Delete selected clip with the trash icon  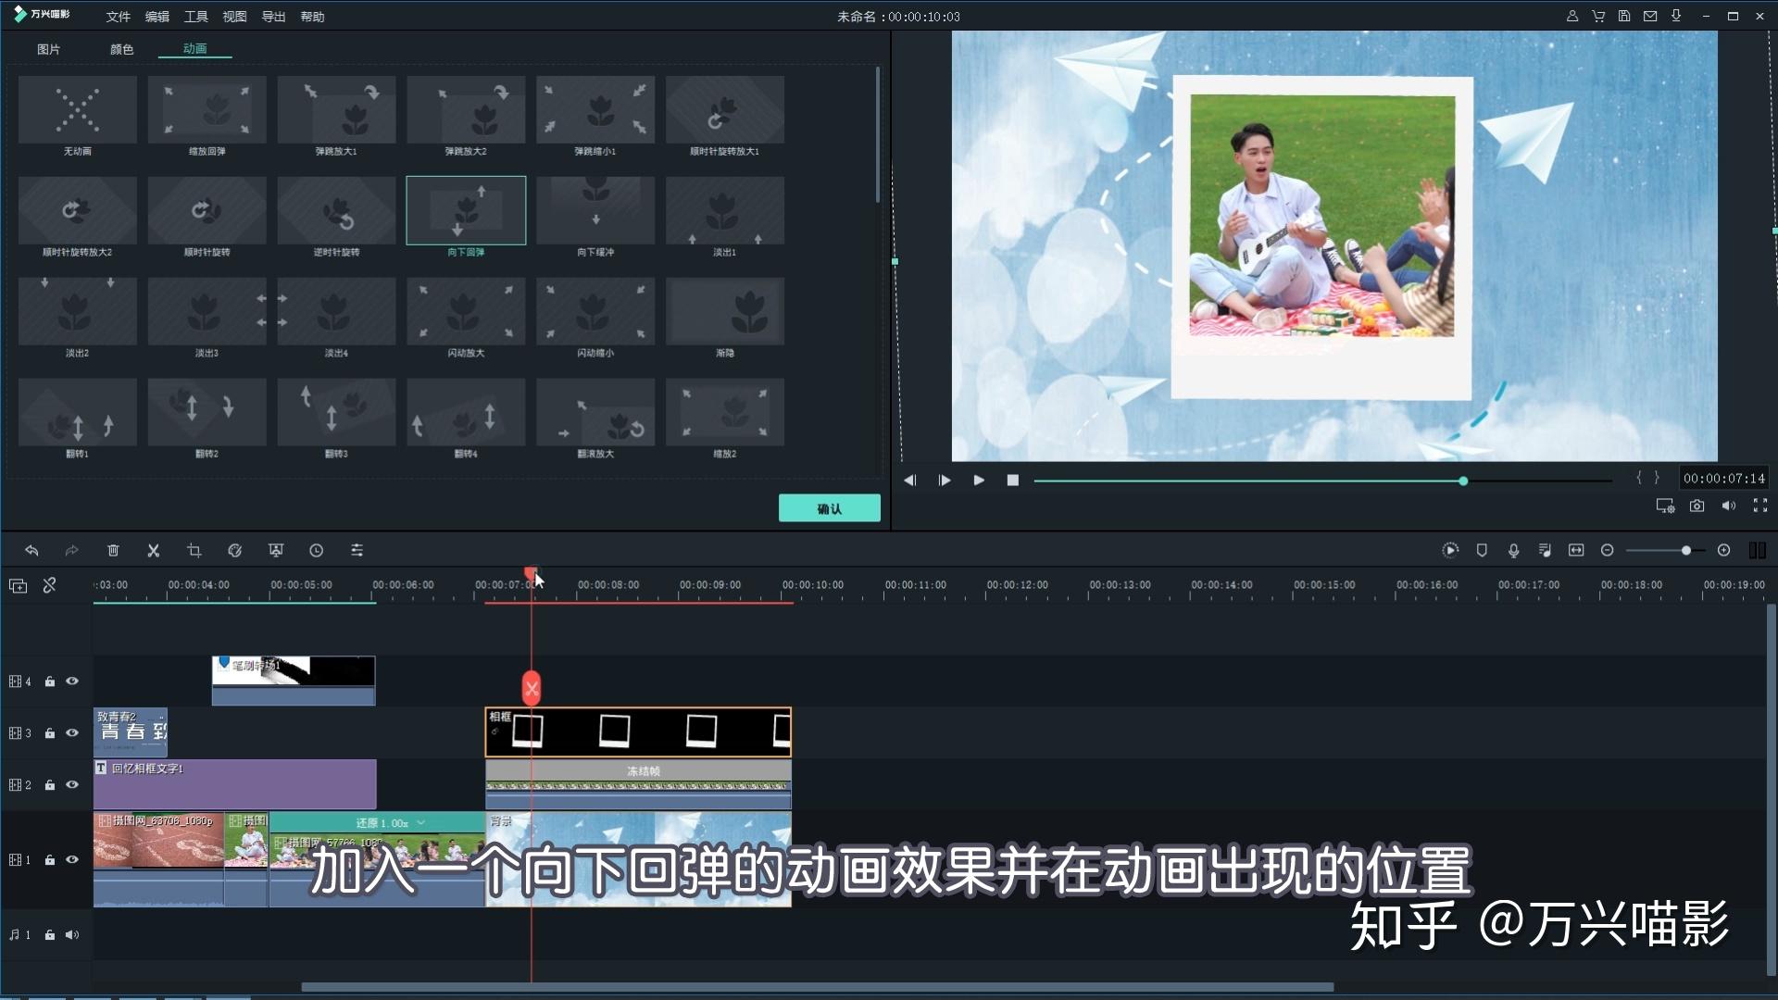click(x=113, y=550)
